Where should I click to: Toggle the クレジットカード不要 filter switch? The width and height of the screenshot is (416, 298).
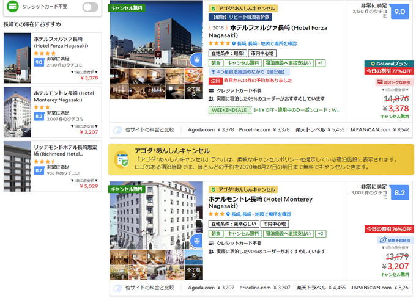coord(90,7)
